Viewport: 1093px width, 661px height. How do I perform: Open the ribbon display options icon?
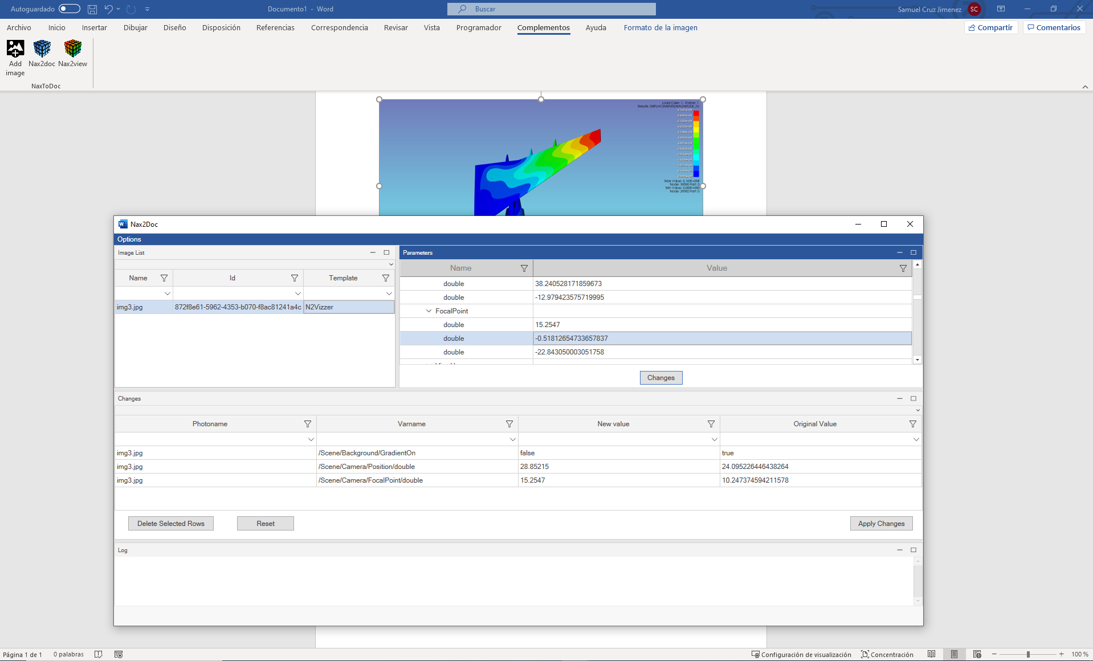click(1001, 9)
